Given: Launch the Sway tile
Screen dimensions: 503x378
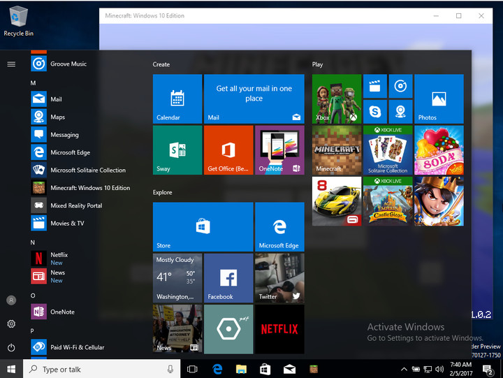Looking at the screenshot, I should pyautogui.click(x=177, y=150).
